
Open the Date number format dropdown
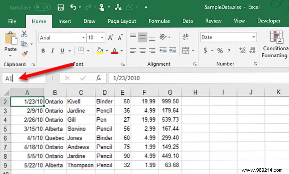coord(254,37)
